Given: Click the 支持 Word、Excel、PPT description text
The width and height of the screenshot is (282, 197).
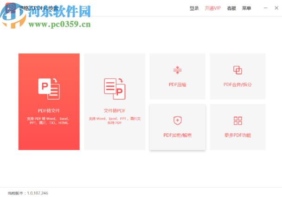Looking at the screenshot, I should 115,121.
